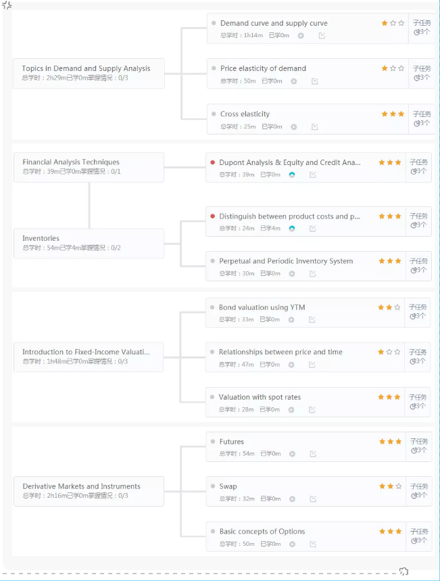Click the collapse icon in the top-left corner
Screen dimensions: 440x581
(7, 5)
